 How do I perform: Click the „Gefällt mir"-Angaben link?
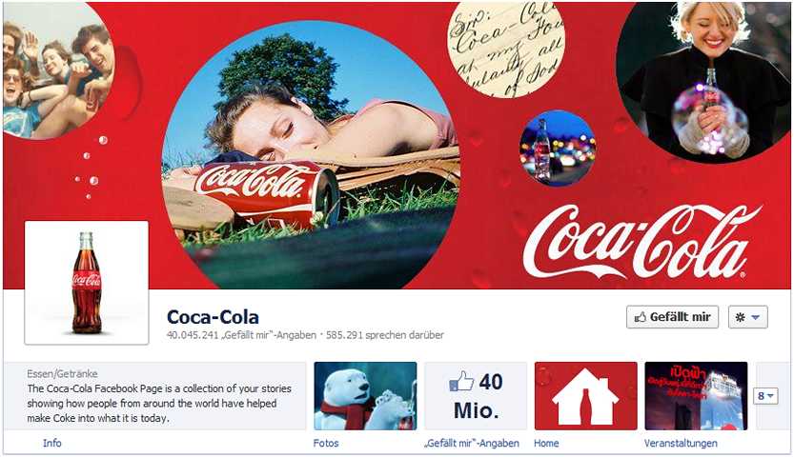(x=472, y=443)
